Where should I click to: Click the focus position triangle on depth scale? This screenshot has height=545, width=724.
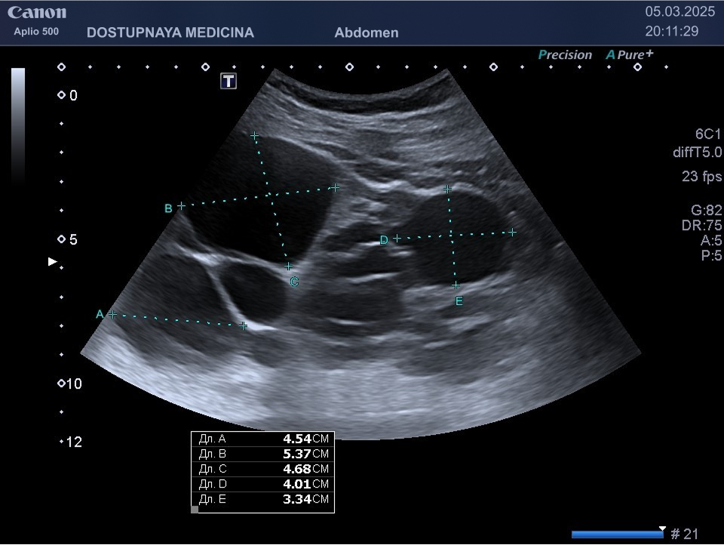pos(52,262)
